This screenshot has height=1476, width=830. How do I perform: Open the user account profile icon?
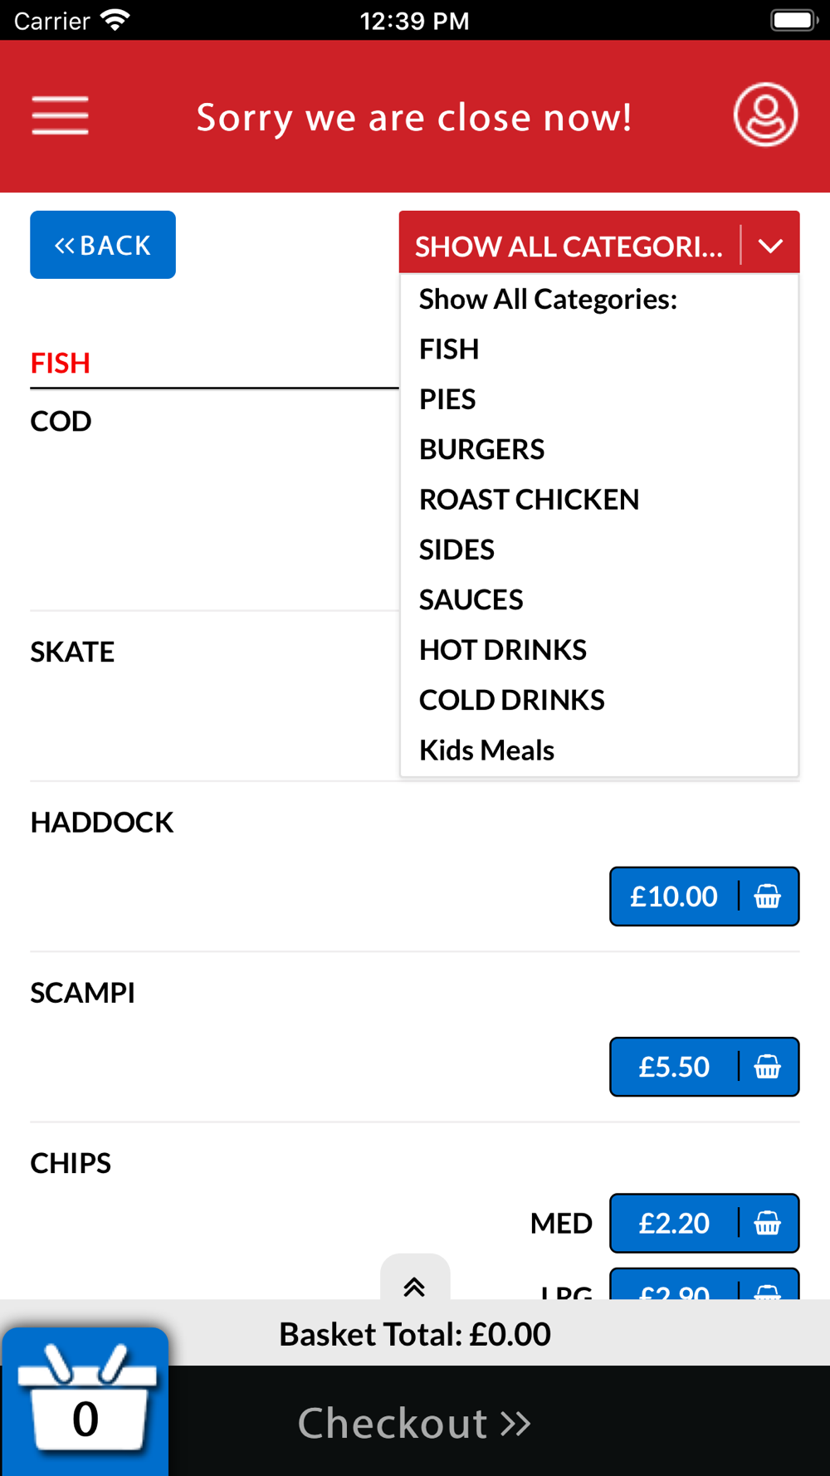[765, 115]
